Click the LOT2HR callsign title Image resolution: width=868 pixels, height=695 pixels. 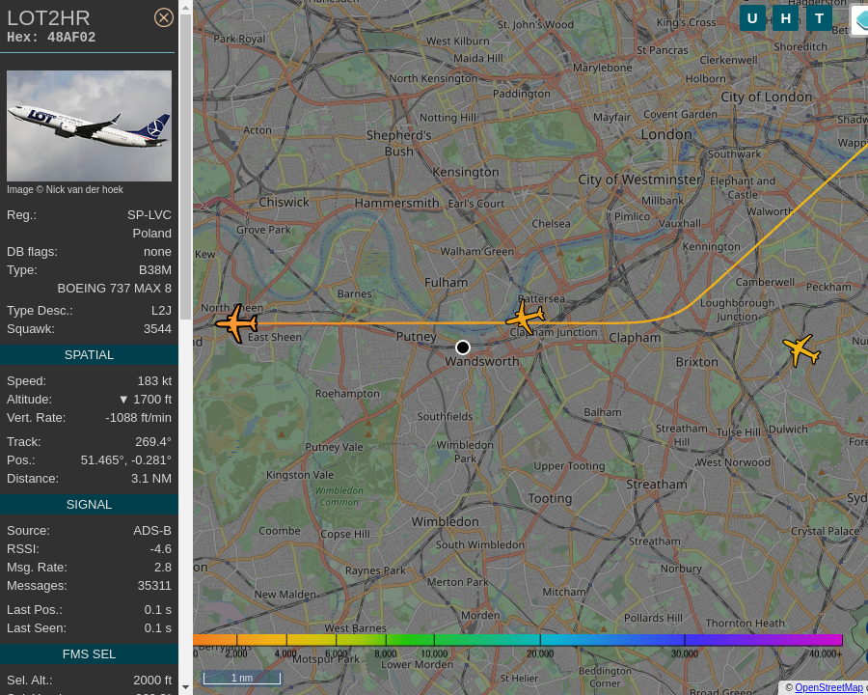(48, 18)
